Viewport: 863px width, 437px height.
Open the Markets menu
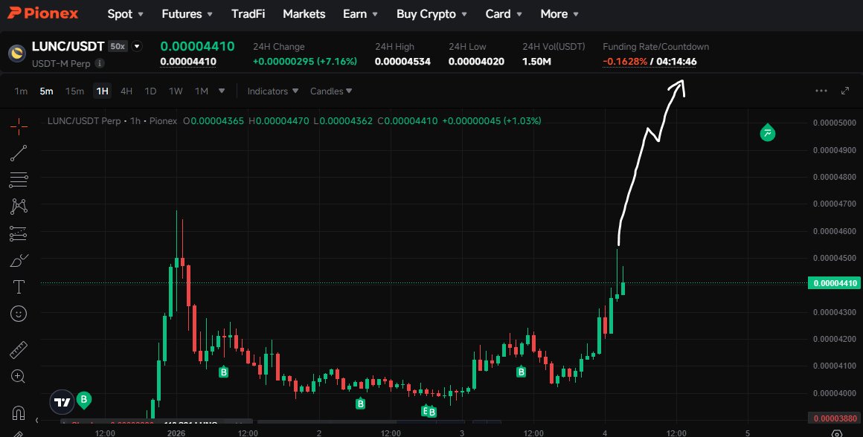tap(304, 13)
